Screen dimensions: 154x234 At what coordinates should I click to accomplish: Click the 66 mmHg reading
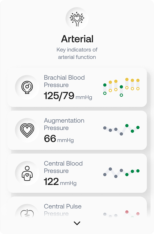(59, 139)
